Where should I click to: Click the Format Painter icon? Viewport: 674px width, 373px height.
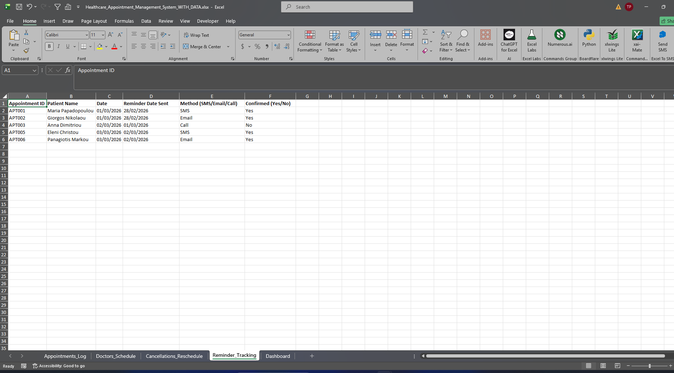click(26, 51)
